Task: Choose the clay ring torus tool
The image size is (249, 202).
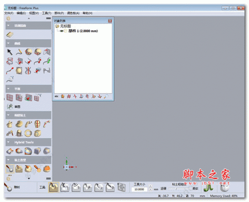Action: [28, 133]
